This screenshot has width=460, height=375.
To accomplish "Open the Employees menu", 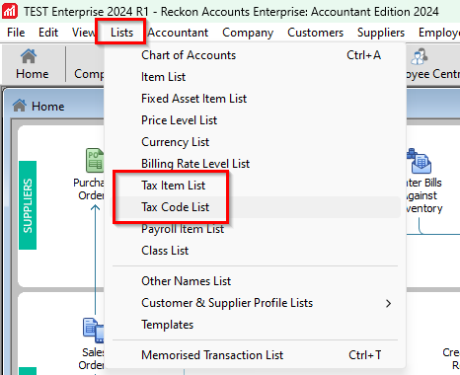I will click(x=439, y=33).
